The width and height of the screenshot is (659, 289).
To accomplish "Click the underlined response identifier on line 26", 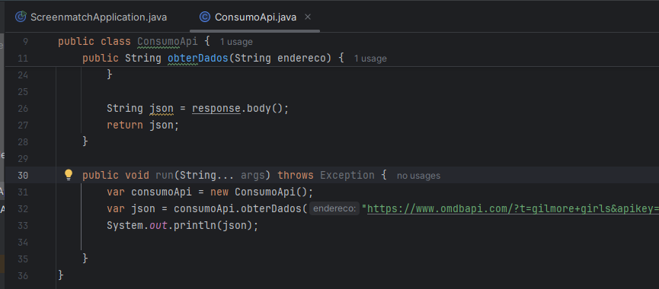I will [216, 108].
